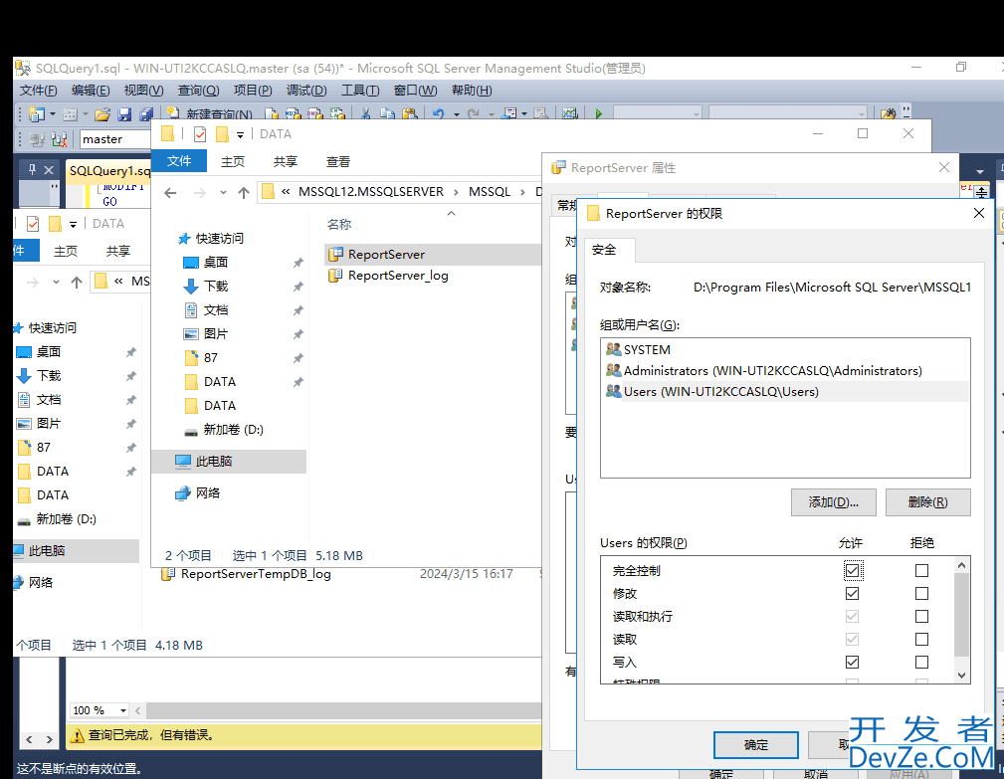This screenshot has width=1004, height=779.
Task: Switch to 查看 ribbon tab in front Explorer
Action: 338,162
